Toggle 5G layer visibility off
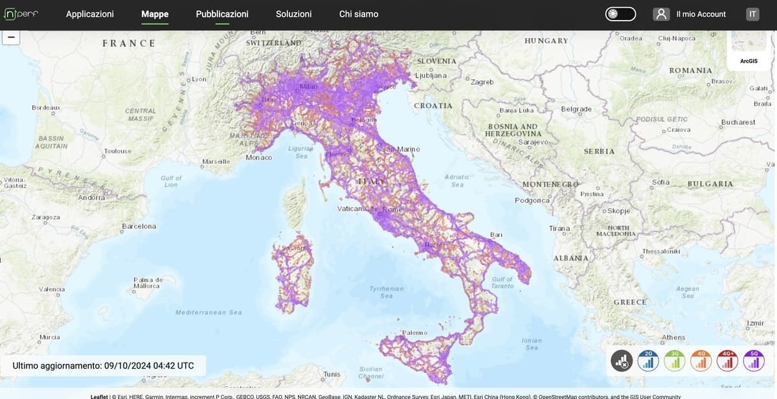 pos(753,361)
